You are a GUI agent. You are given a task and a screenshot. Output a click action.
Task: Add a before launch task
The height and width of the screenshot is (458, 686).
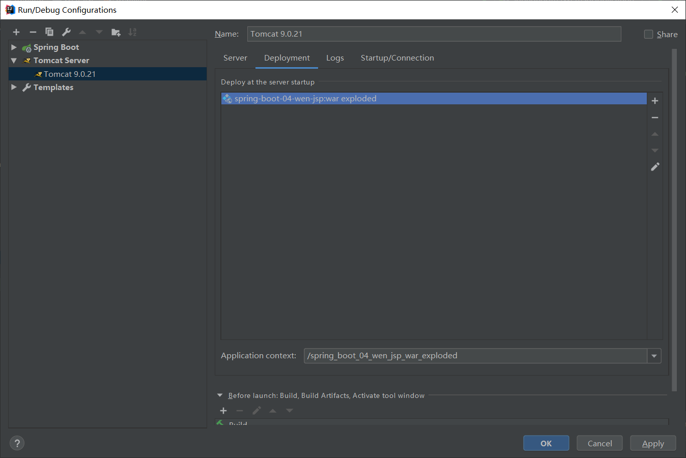click(x=223, y=411)
